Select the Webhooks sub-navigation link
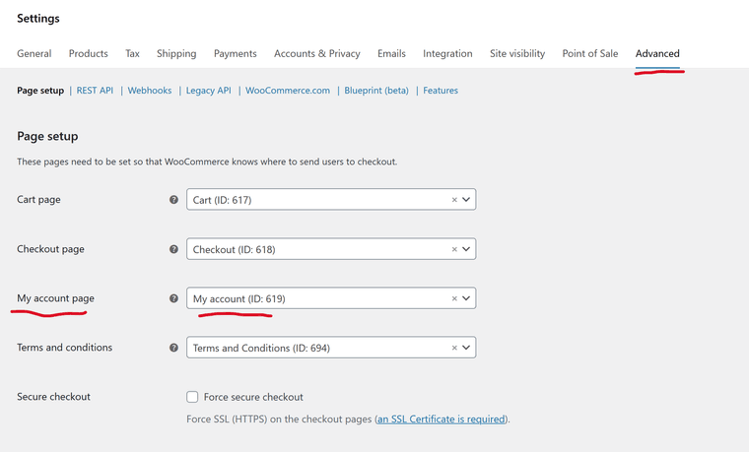Screen dimensions: 749x452 150,91
